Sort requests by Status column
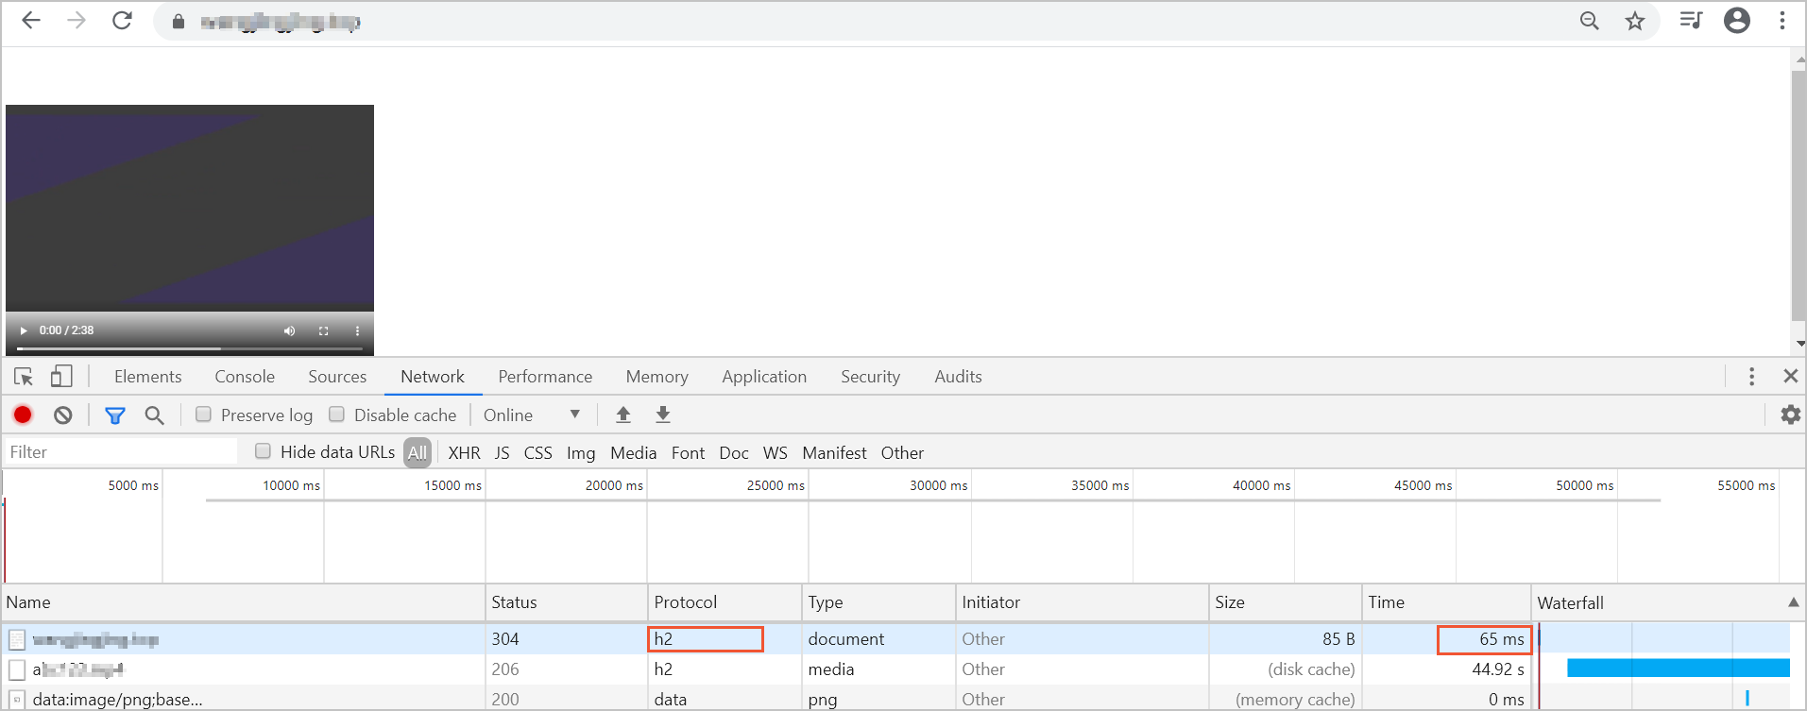The width and height of the screenshot is (1807, 711). coord(566,602)
